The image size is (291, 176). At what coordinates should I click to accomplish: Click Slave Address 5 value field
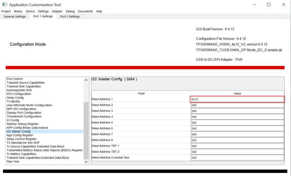(x=237, y=123)
